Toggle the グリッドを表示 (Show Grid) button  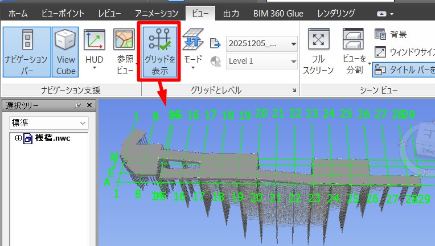click(160, 51)
